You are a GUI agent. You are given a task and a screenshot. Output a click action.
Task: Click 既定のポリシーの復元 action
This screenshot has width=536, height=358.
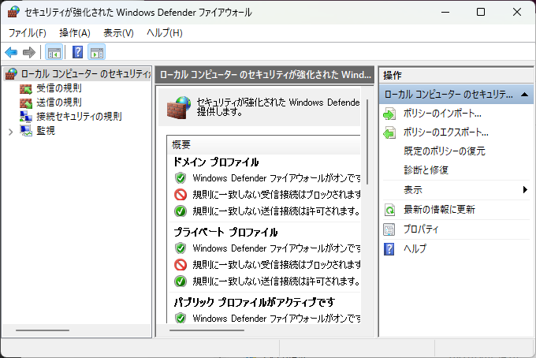click(445, 151)
